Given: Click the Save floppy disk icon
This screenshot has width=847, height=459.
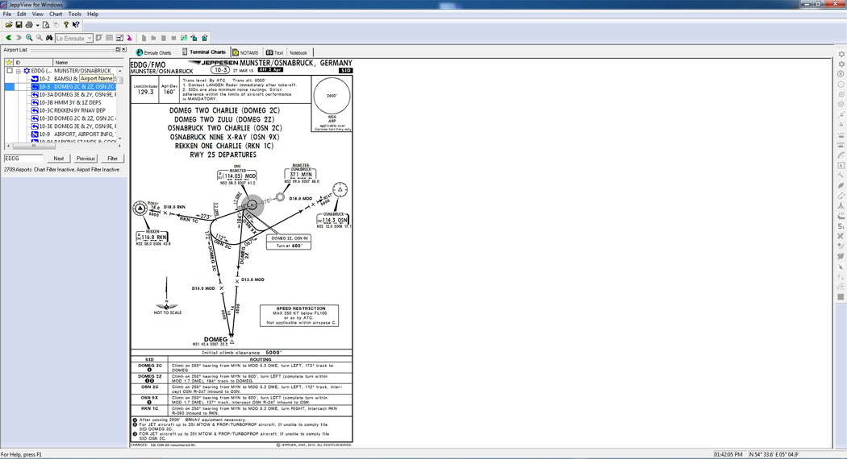Looking at the screenshot, I should tap(19, 25).
